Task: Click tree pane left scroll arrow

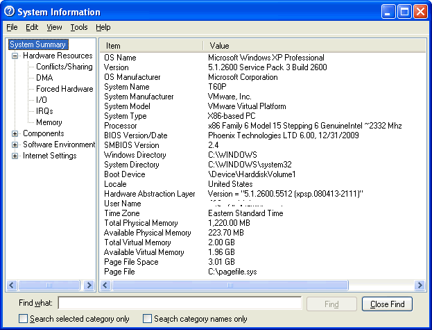Action: (12, 285)
